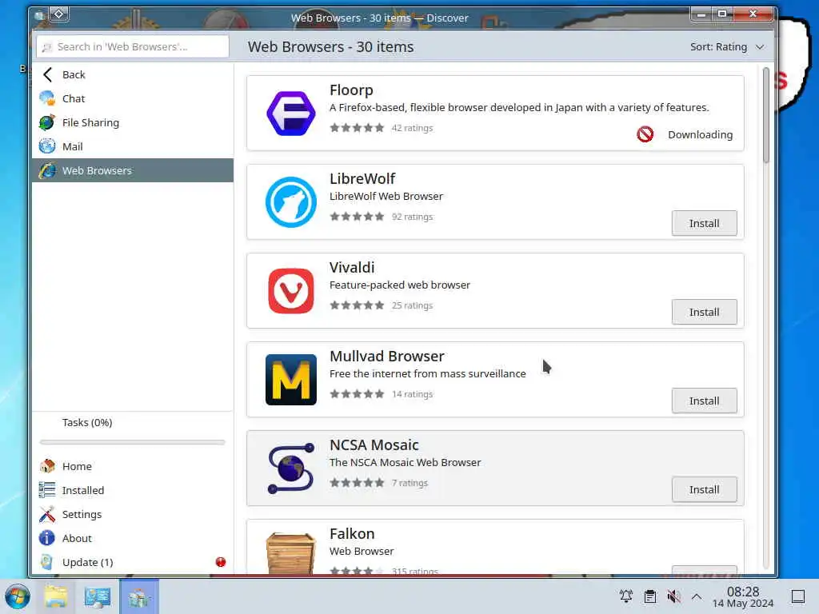Screen dimensions: 819x614
Task: Click the Installed list icon in sidebar
Action: pos(47,490)
